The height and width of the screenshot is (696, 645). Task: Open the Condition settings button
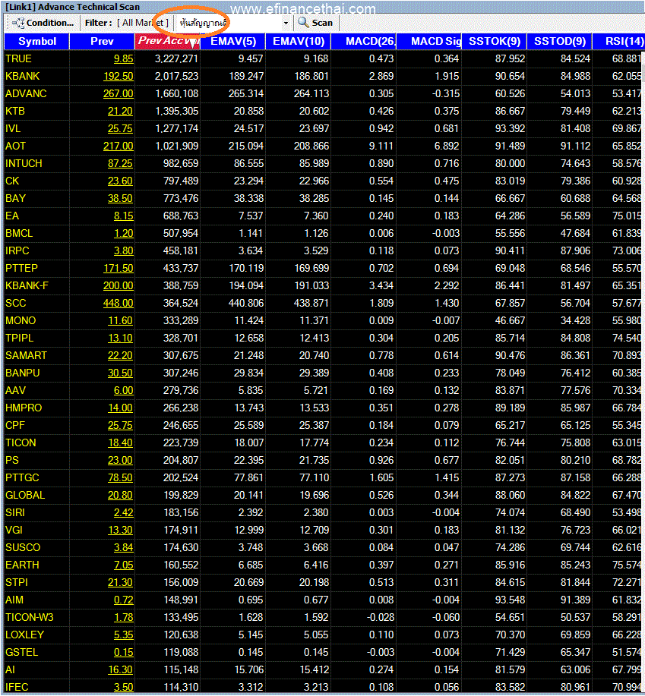pyautogui.click(x=43, y=23)
